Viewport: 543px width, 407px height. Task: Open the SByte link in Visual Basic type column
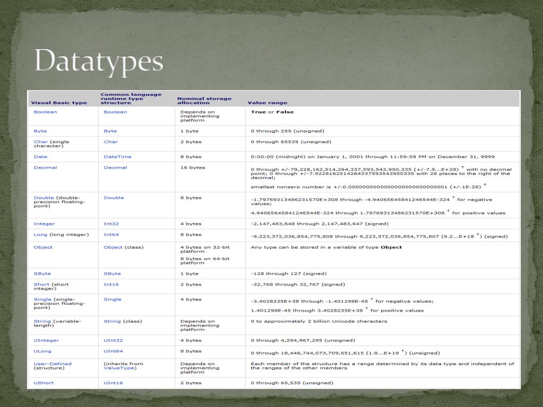pos(42,274)
